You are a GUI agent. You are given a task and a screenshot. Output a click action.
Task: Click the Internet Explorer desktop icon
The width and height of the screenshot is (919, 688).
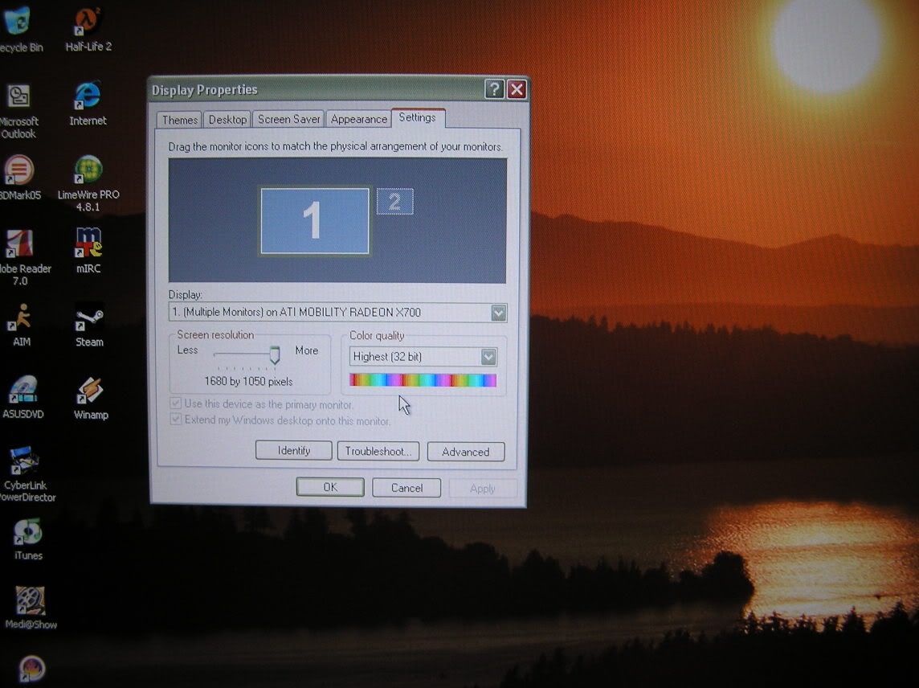coord(88,96)
